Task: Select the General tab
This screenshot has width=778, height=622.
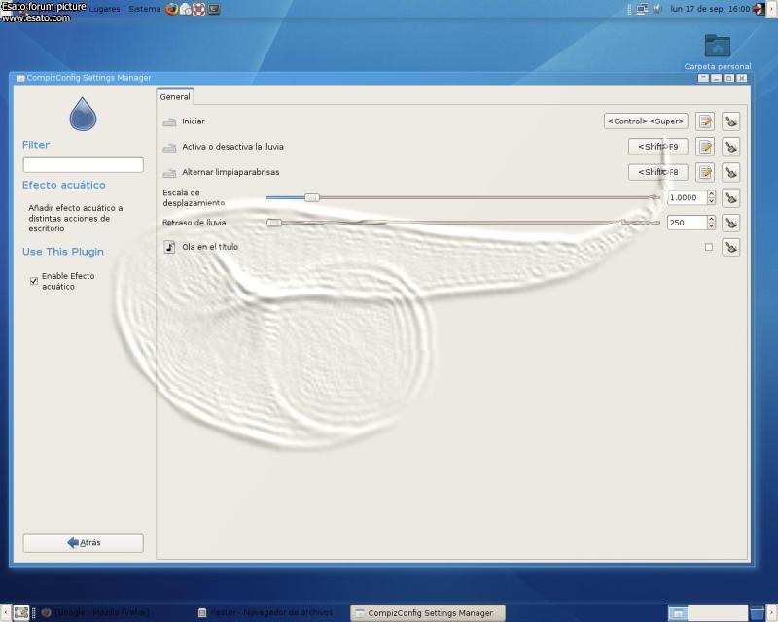Action: click(x=175, y=97)
